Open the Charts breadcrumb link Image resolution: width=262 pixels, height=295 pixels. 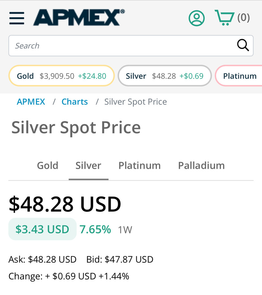click(74, 102)
